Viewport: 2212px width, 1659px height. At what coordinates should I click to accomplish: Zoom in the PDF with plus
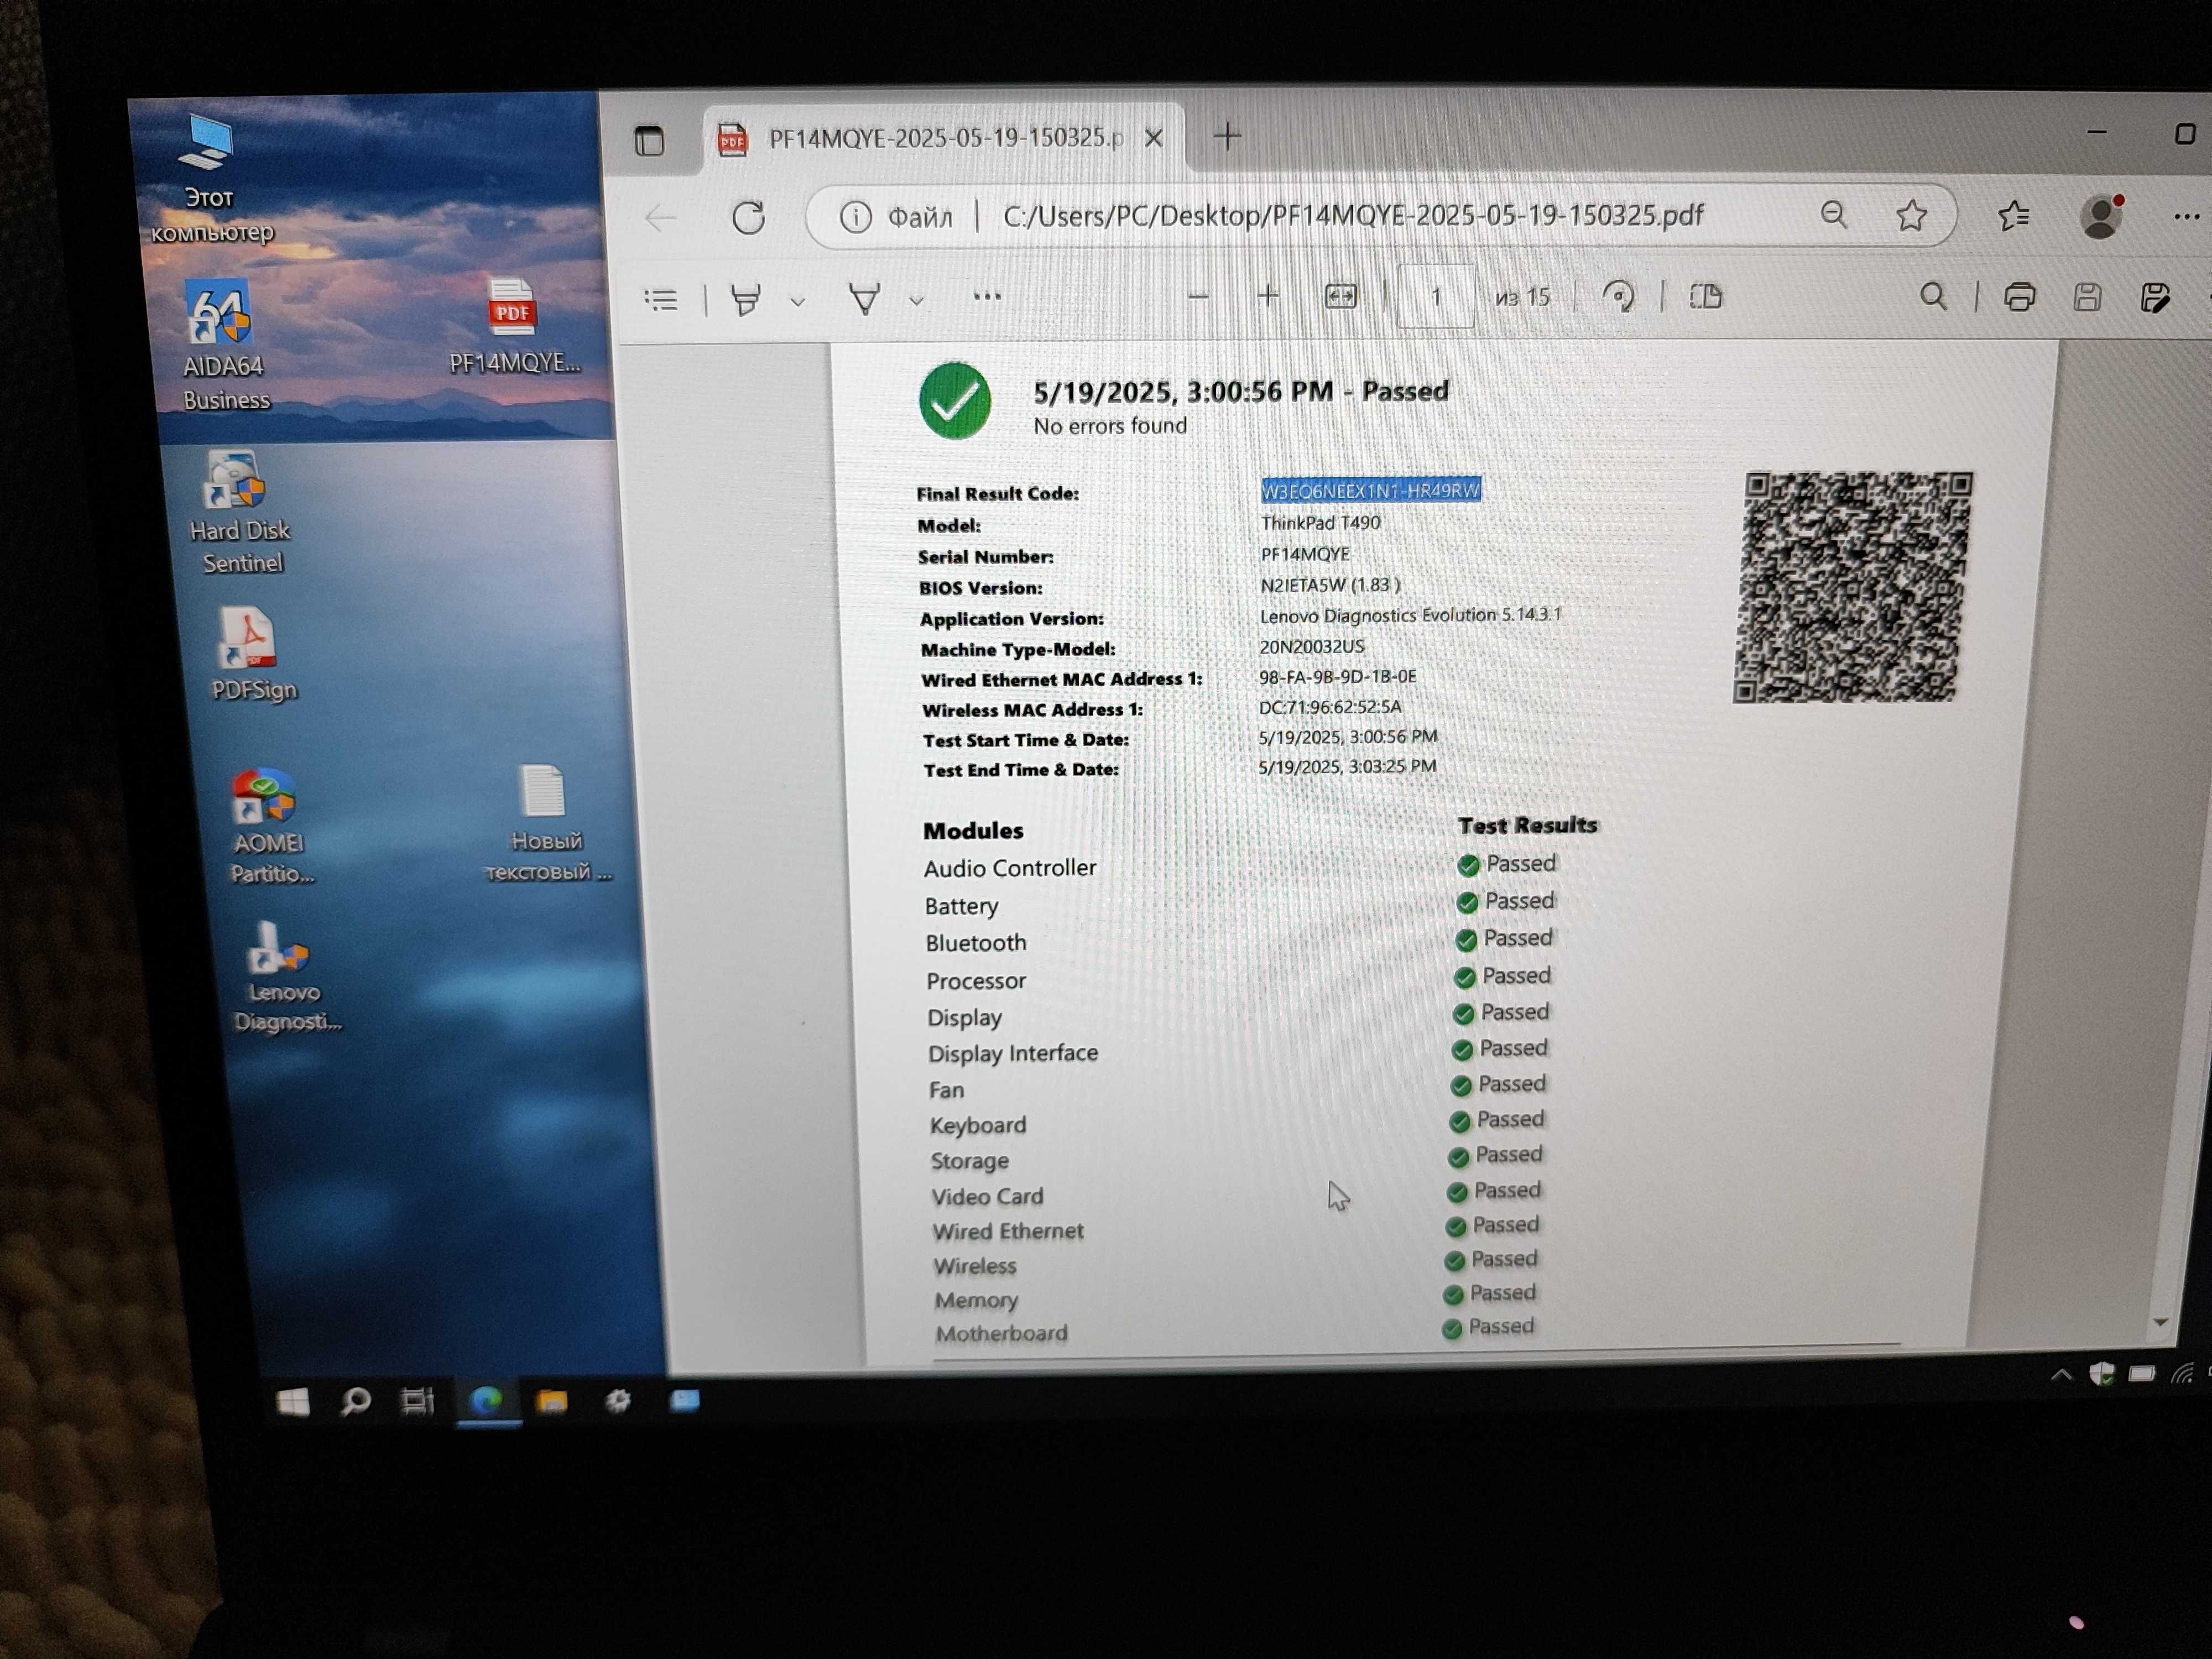1268,295
